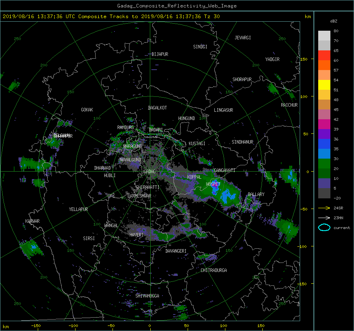354x331 pixels.
Task: Click the YADGIR city label
Action: coord(272,59)
